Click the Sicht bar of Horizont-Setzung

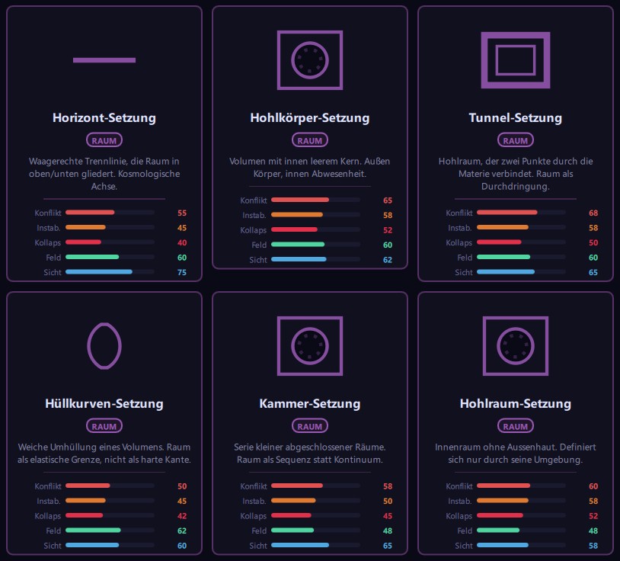(x=110, y=272)
